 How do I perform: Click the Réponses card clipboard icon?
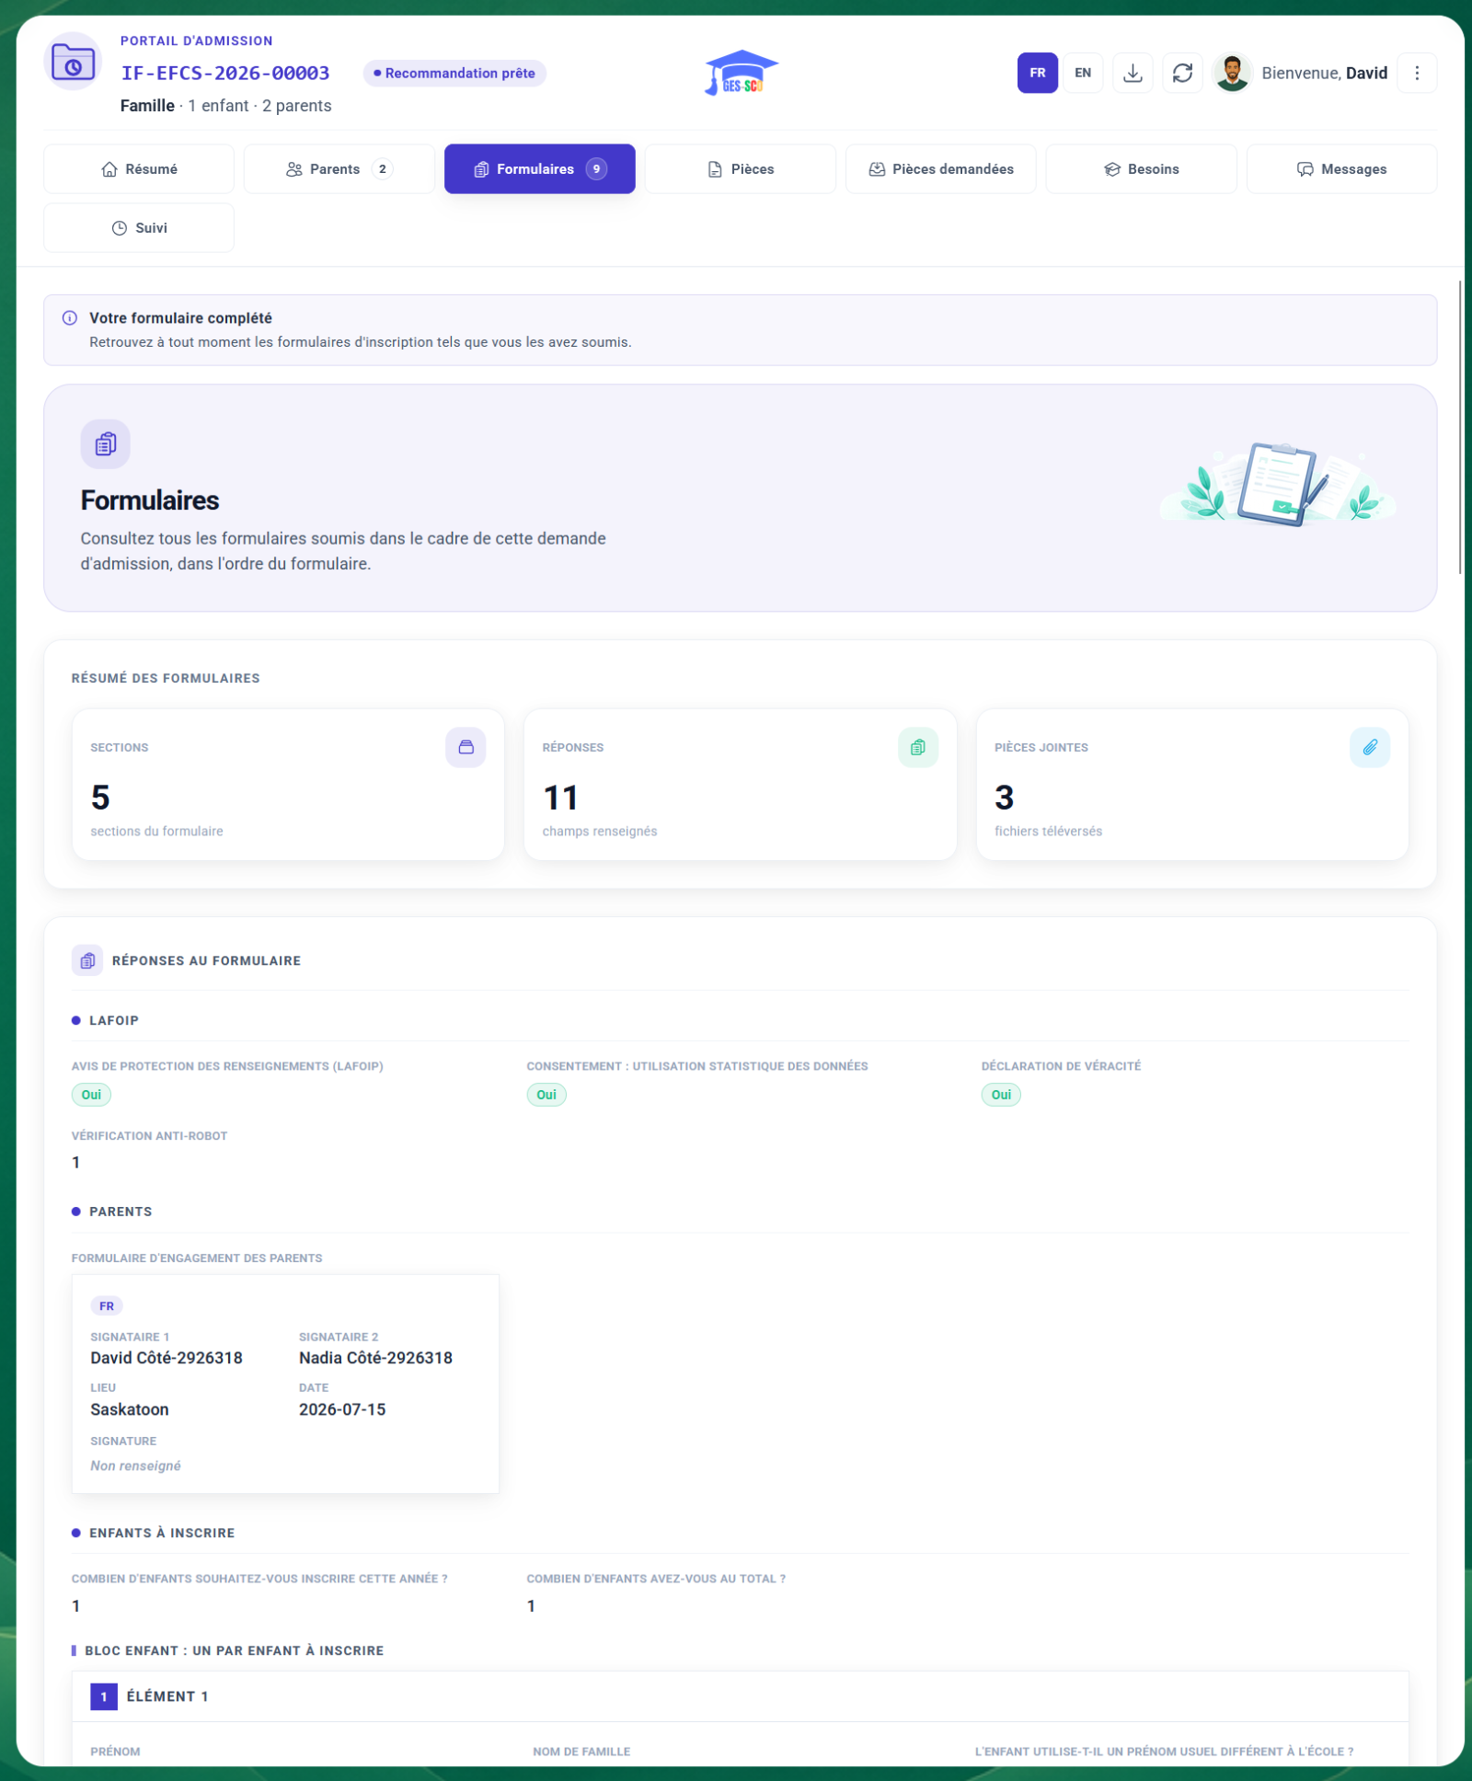click(918, 747)
